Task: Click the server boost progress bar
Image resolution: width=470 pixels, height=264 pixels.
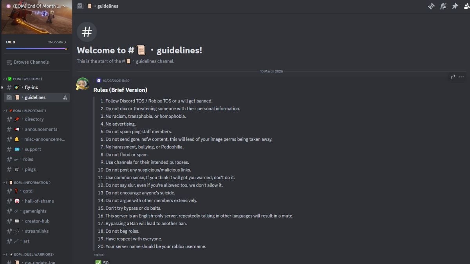Action: tap(36, 49)
